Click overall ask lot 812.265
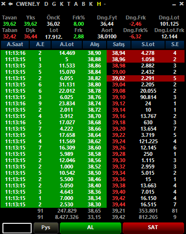Image resolution: width=186 pixels, height=234 pixels. coord(149,217)
